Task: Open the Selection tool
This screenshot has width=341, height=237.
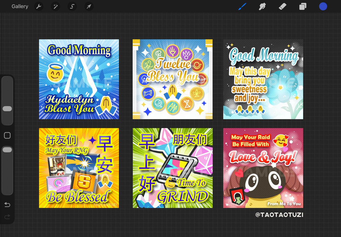Action: [72, 7]
